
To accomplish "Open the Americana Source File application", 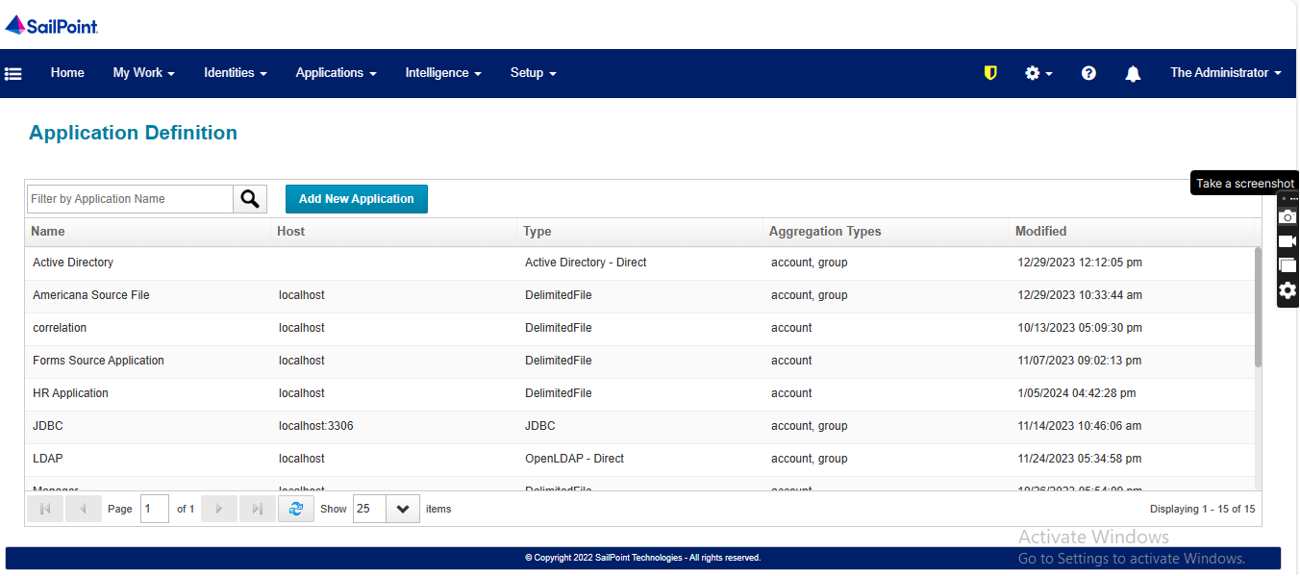I will 91,295.
